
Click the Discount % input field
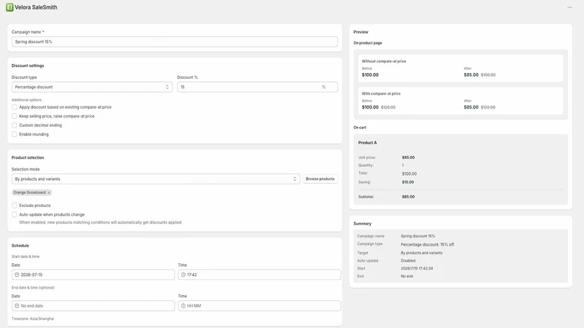258,87
